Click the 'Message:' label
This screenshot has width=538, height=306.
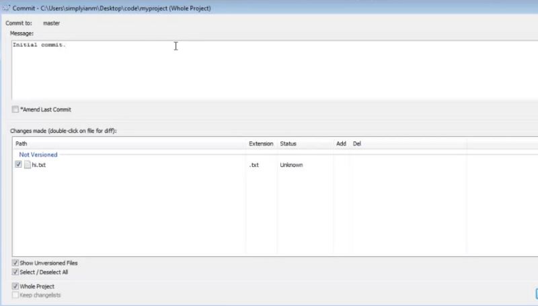pyautogui.click(x=22, y=33)
